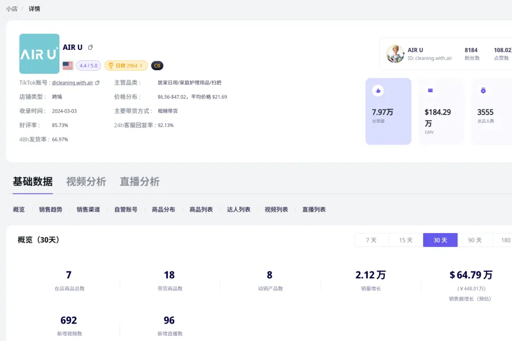Screen dimensions: 512x341
Task: Switch to the 直播分析 tab
Action: (x=139, y=182)
